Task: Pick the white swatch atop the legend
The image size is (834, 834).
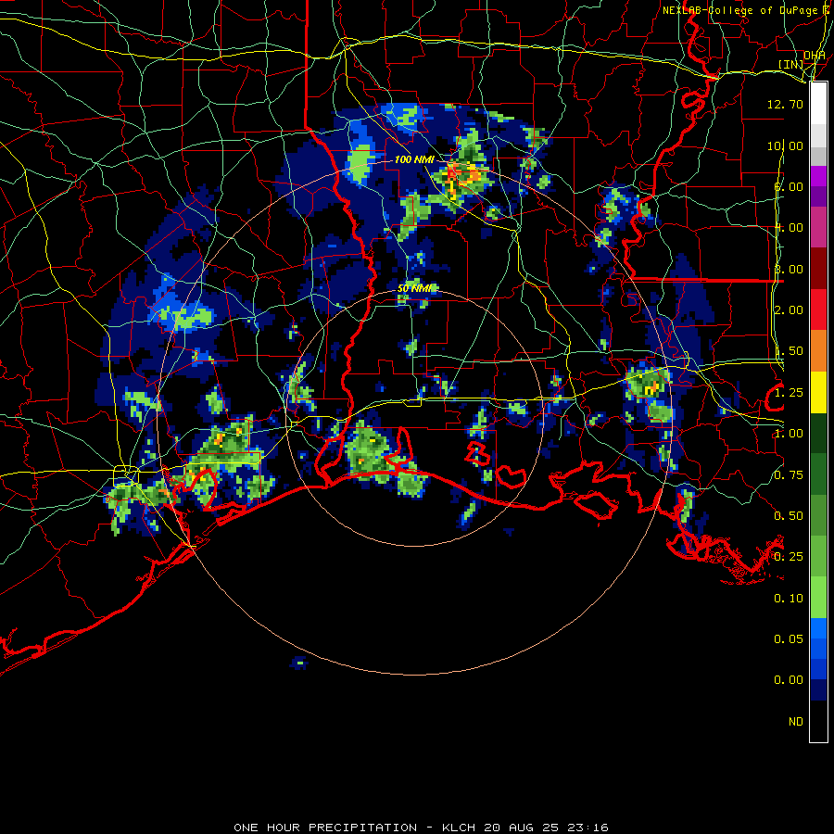Action: click(818, 104)
